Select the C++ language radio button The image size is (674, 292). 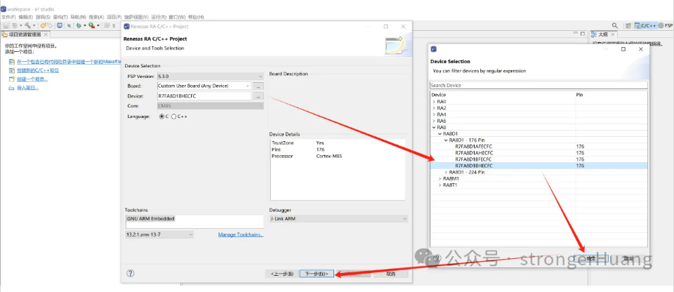pyautogui.click(x=173, y=117)
